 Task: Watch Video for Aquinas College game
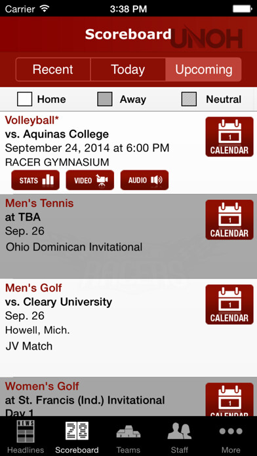click(x=90, y=180)
